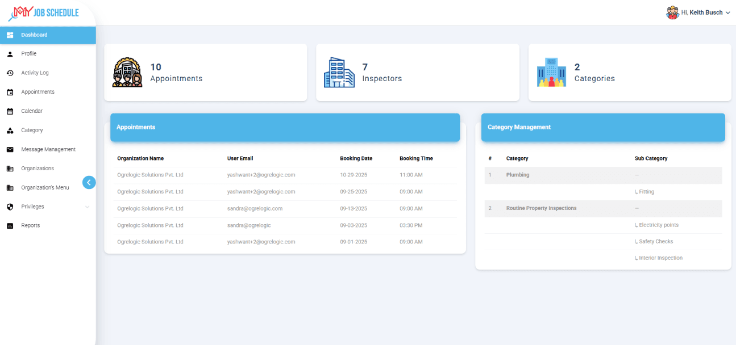
Task: Click the Dashboard grid icon in sidebar
Action: [x=10, y=35]
